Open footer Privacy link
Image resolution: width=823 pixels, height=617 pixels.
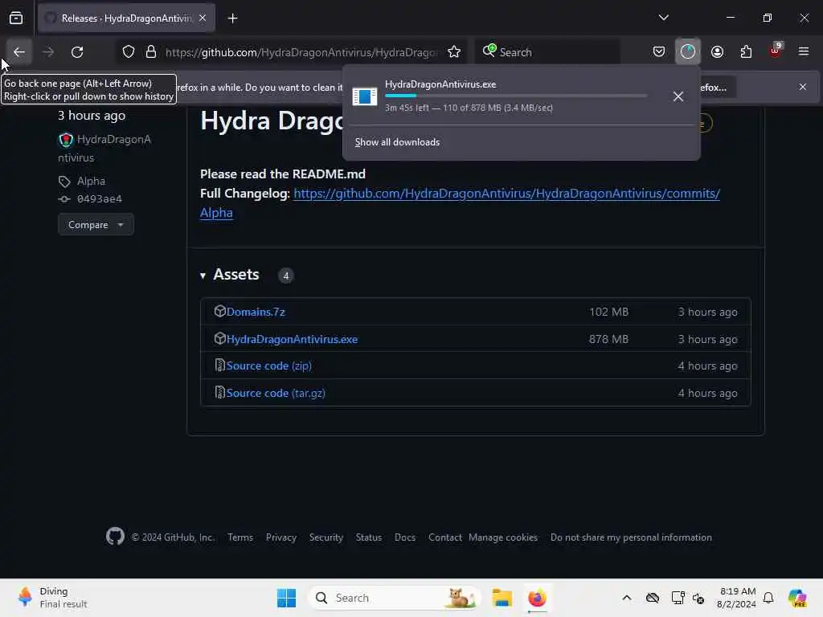[x=281, y=537]
